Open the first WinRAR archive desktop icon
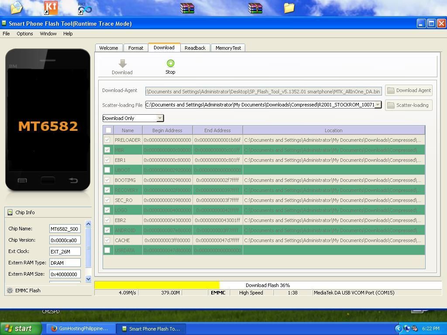The image size is (447, 335). (187, 8)
